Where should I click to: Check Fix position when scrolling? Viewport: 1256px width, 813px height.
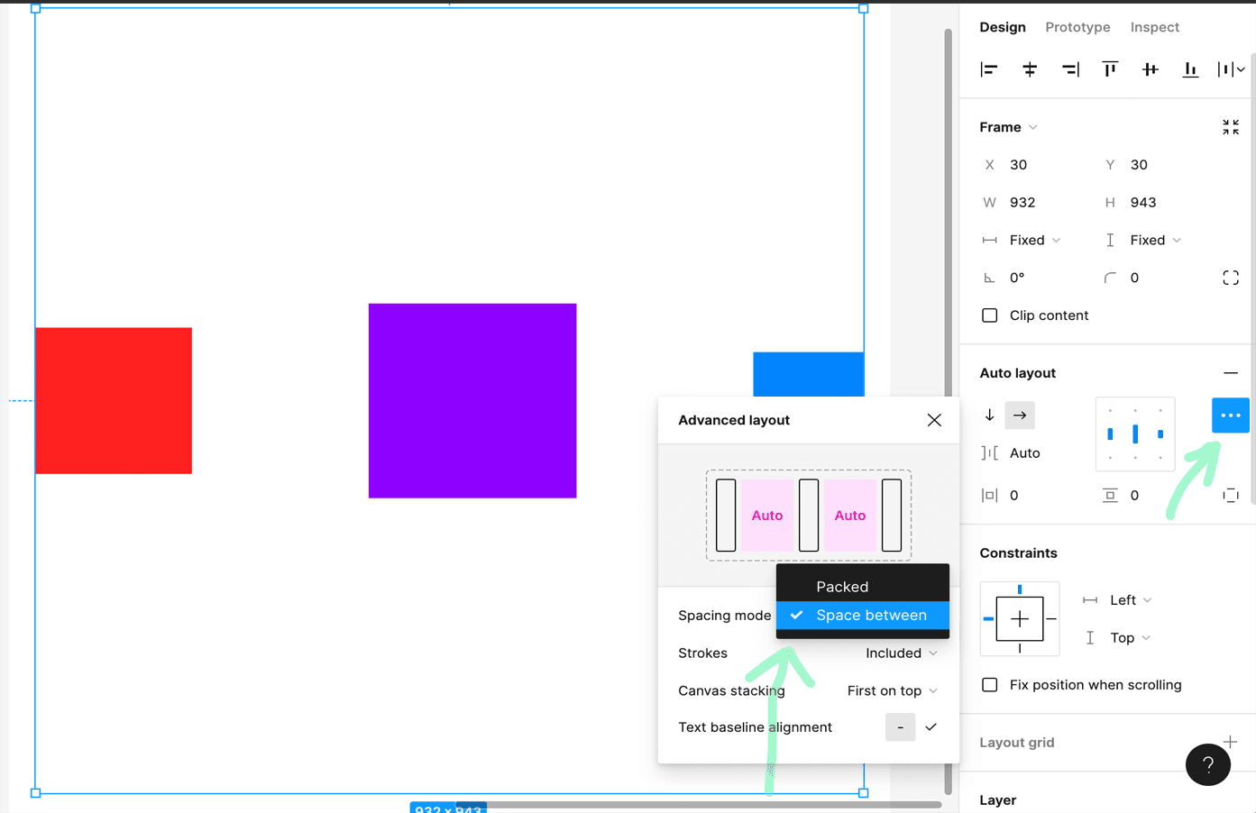[x=990, y=685]
